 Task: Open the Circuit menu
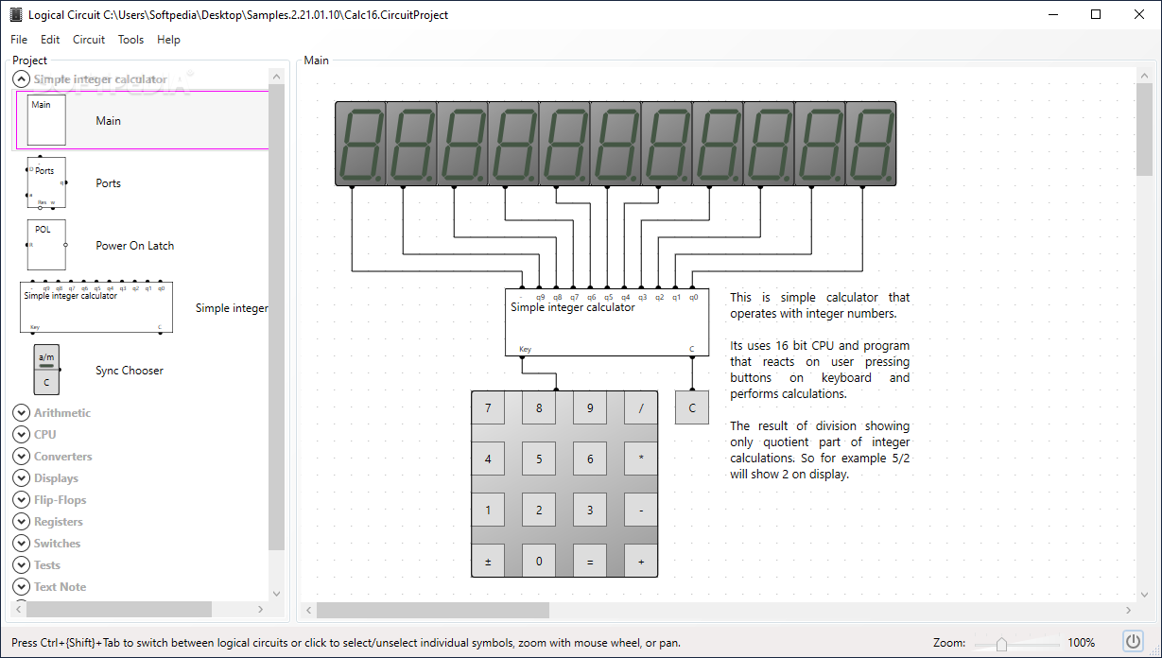point(89,40)
